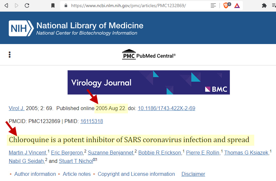
Task: Click the Virology Journal BMC banner
Action: click(x=148, y=83)
